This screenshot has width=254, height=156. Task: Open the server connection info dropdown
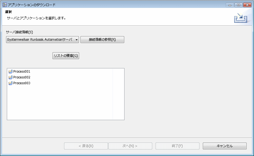click(42, 40)
